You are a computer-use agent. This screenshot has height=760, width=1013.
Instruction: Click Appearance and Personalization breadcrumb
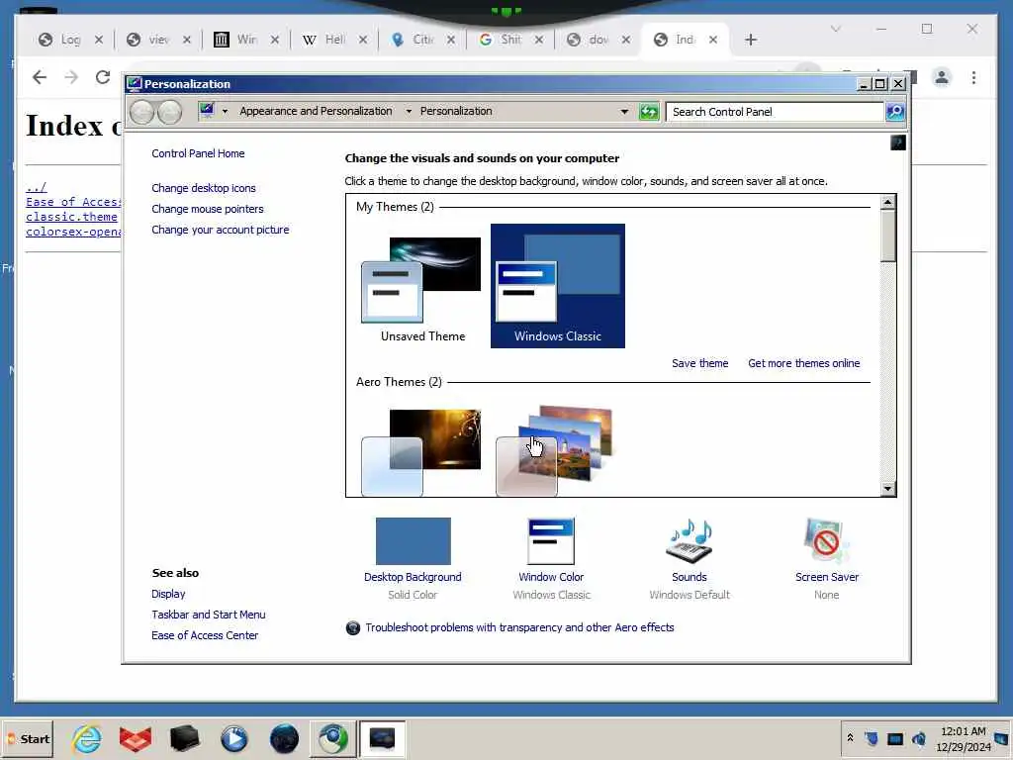(316, 111)
